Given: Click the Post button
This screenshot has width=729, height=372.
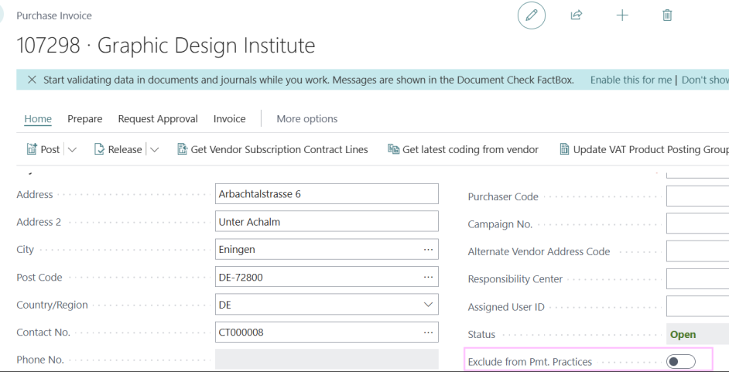Looking at the screenshot, I should coord(43,149).
